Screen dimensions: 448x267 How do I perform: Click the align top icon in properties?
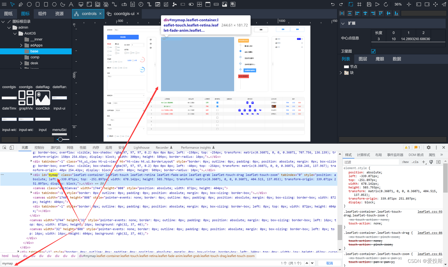pos(381,13)
